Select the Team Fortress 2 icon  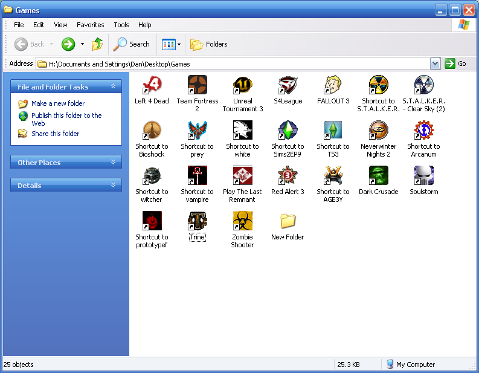click(197, 85)
